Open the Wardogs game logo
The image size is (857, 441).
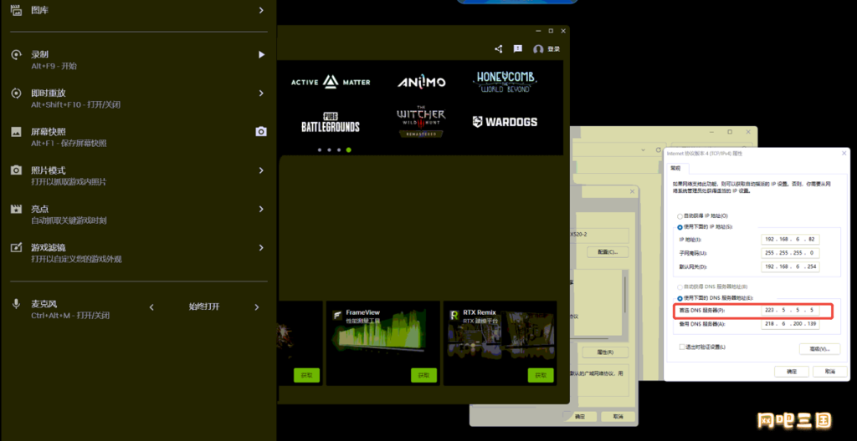tap(505, 122)
